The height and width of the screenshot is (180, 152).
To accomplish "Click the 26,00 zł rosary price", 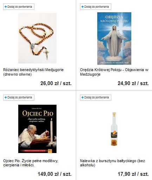I will 56,83.
